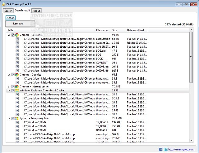Select the LOG 259 B file row
This screenshot has width=199, height=153.
pos(98,55)
